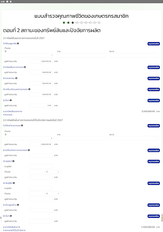Click info icon beside 2.1 item 4 non-farm machinery
Viewport: 163px width, 232px height.
coord(29,89)
